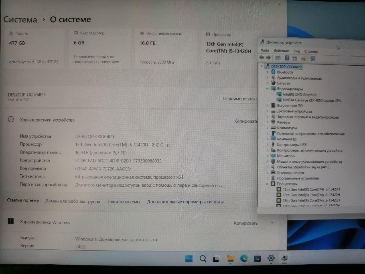Screen dimensions: 365x274
Task: Open the Действие menu
Action: [281, 51]
